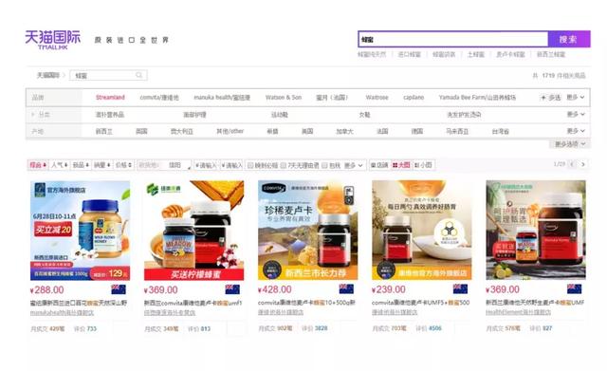Click the plus 多选 multi-select icon in brand row
The image size is (607, 371).
[x=543, y=98]
